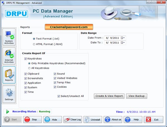Click Create & View Report button
The height and width of the screenshot is (127, 167).
109,96
